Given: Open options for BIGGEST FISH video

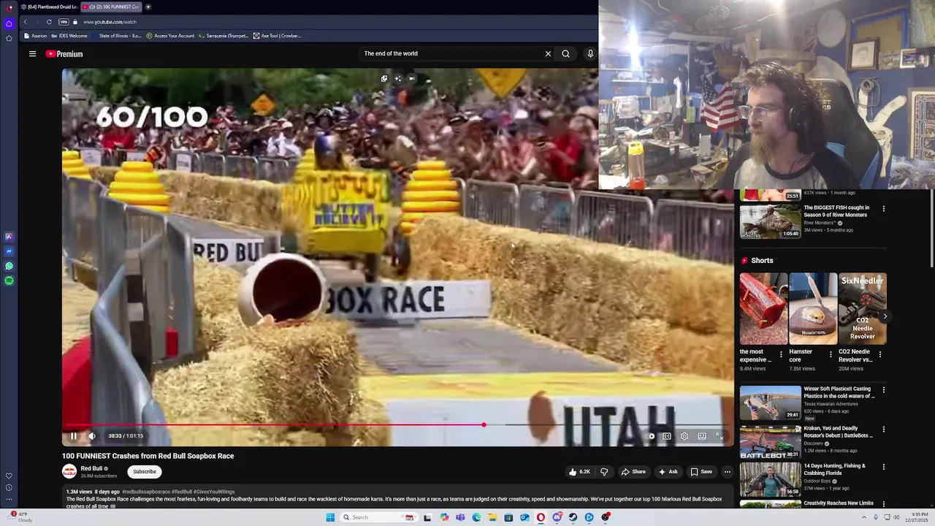Looking at the screenshot, I should click(884, 209).
